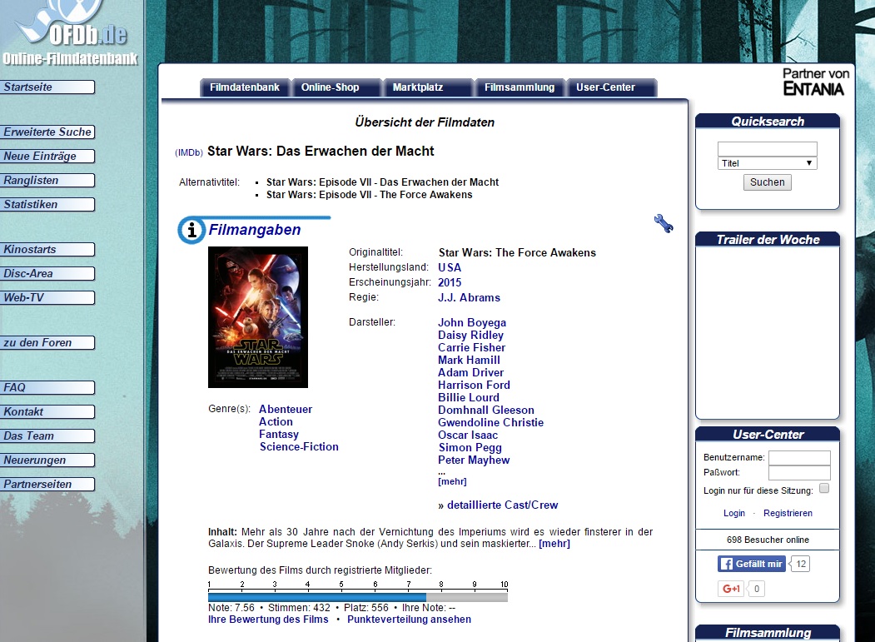Screen dimensions: 875x642
Task: Focus the Quicksearch text field
Action: click(x=768, y=148)
